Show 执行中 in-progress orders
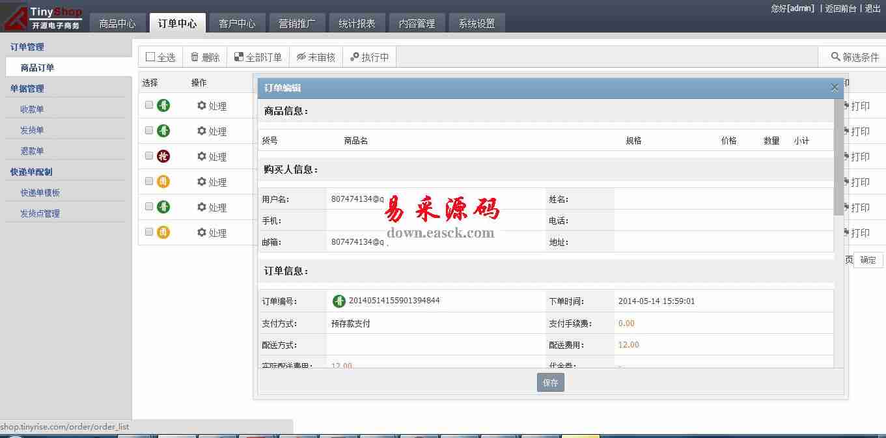The image size is (886, 438). 355,57
